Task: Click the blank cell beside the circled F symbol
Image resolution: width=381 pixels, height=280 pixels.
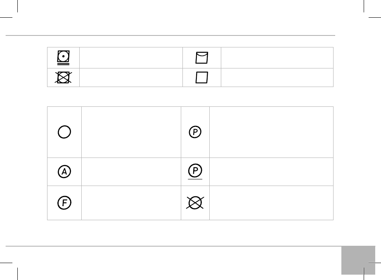Action: click(131, 203)
